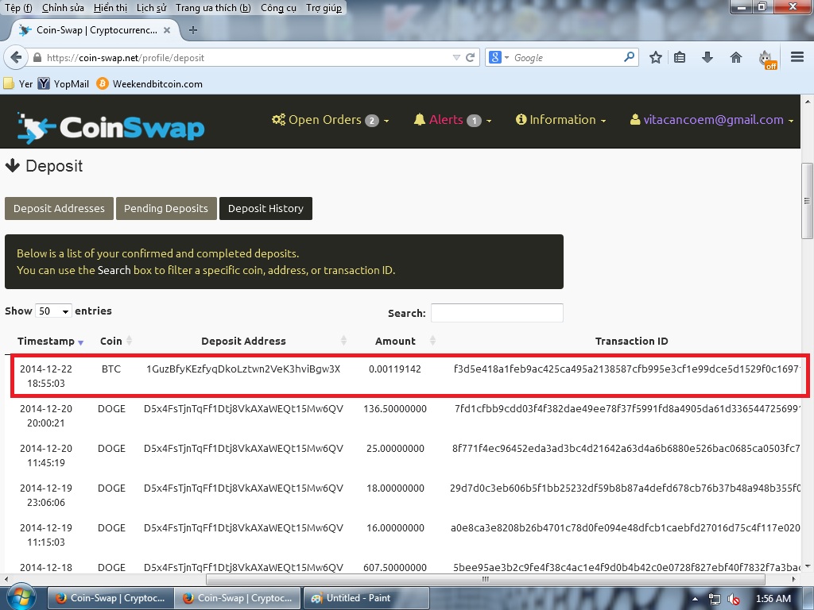Click the search magnifier in Google box
This screenshot has height=610, width=814.
pos(629,57)
